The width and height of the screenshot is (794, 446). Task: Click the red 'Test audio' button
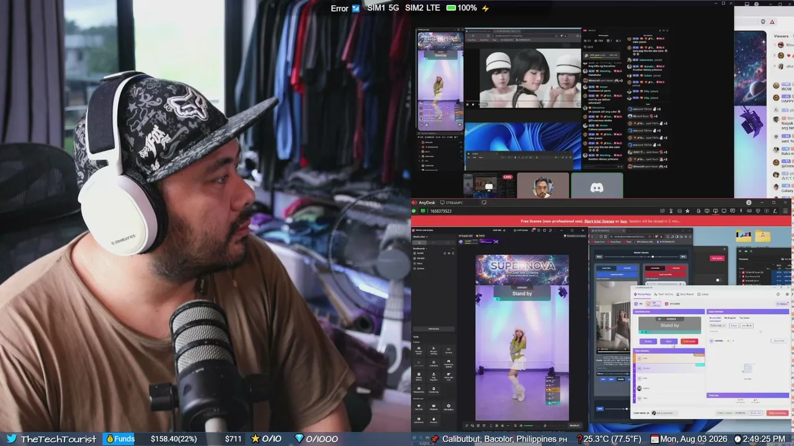pos(717,258)
